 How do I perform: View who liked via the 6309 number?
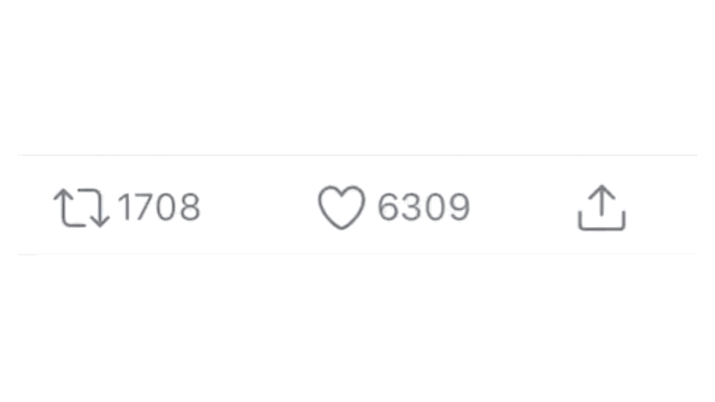tap(424, 207)
